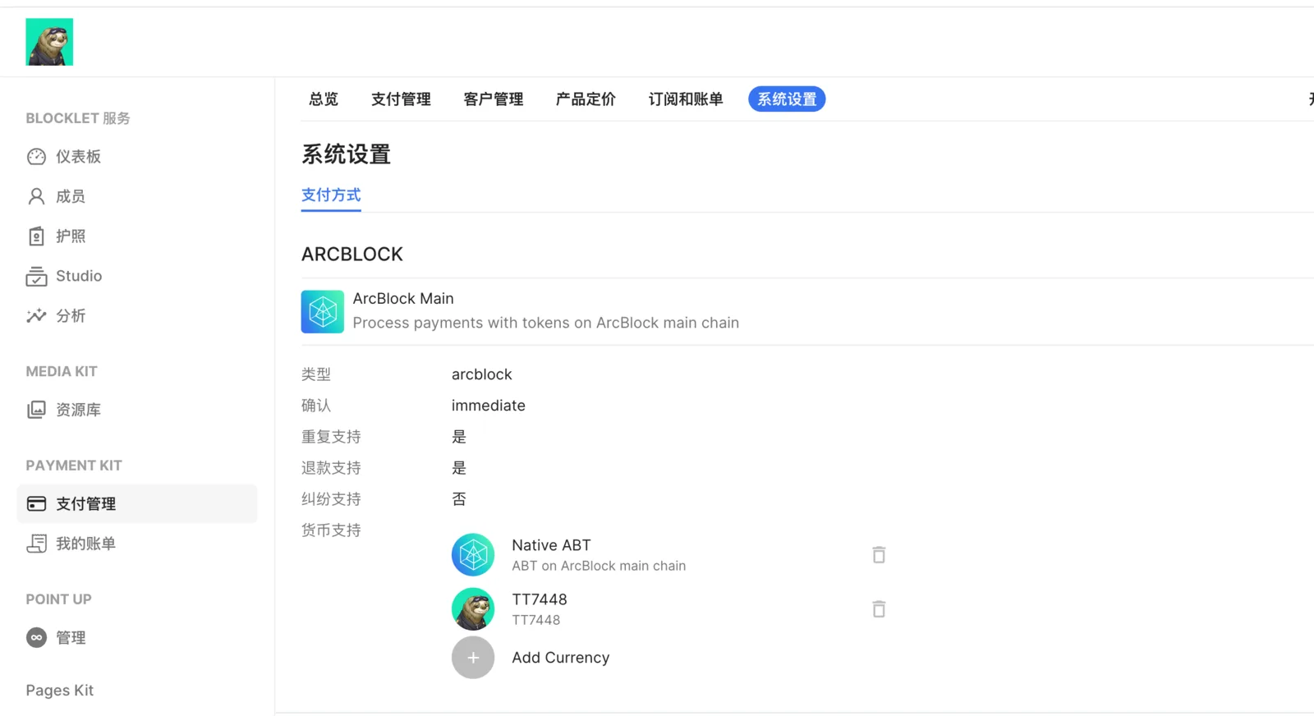Click the ARCBLOCK section heading
This screenshot has height=716, width=1314.
coord(352,255)
